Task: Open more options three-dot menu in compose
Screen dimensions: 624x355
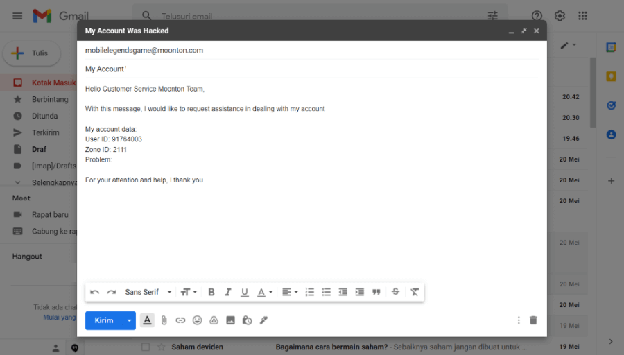Action: tap(519, 320)
